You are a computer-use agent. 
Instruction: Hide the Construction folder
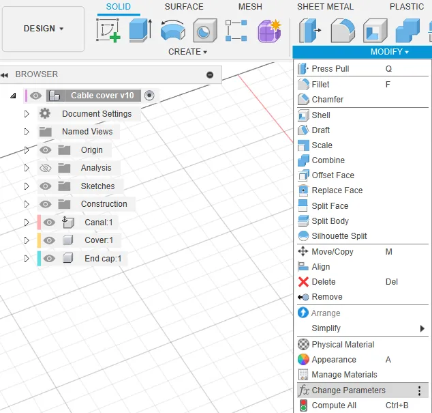pyautogui.click(x=46, y=204)
